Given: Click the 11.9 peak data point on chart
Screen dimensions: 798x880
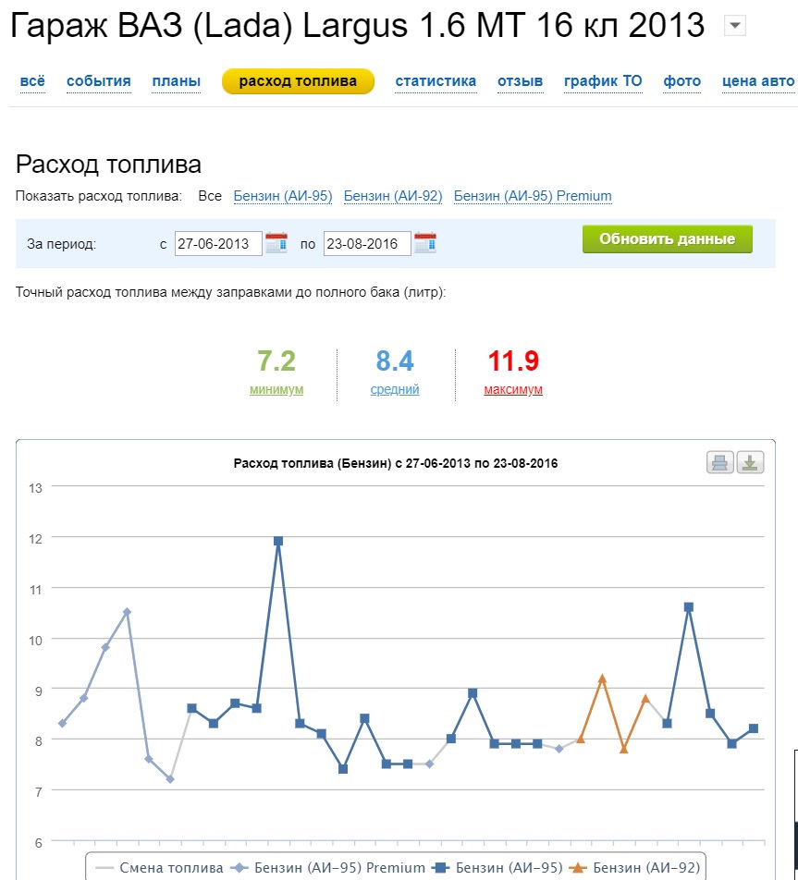Looking at the screenshot, I should (x=278, y=541).
